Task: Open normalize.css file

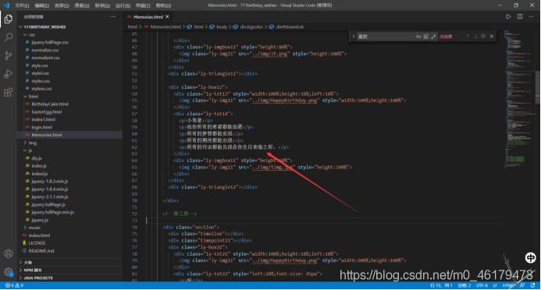Action: (44, 50)
